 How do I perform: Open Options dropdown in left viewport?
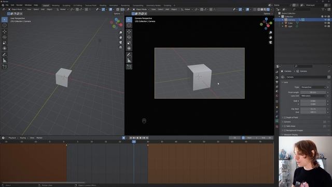pos(118,14)
